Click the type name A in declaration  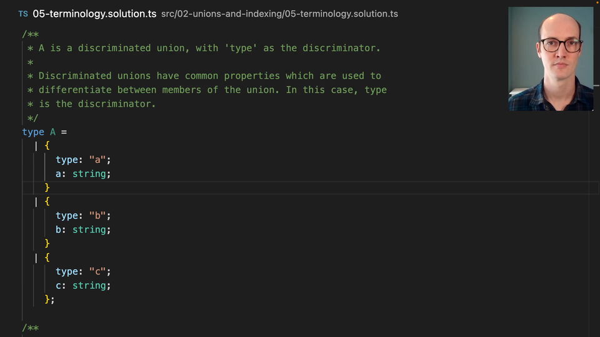click(52, 132)
